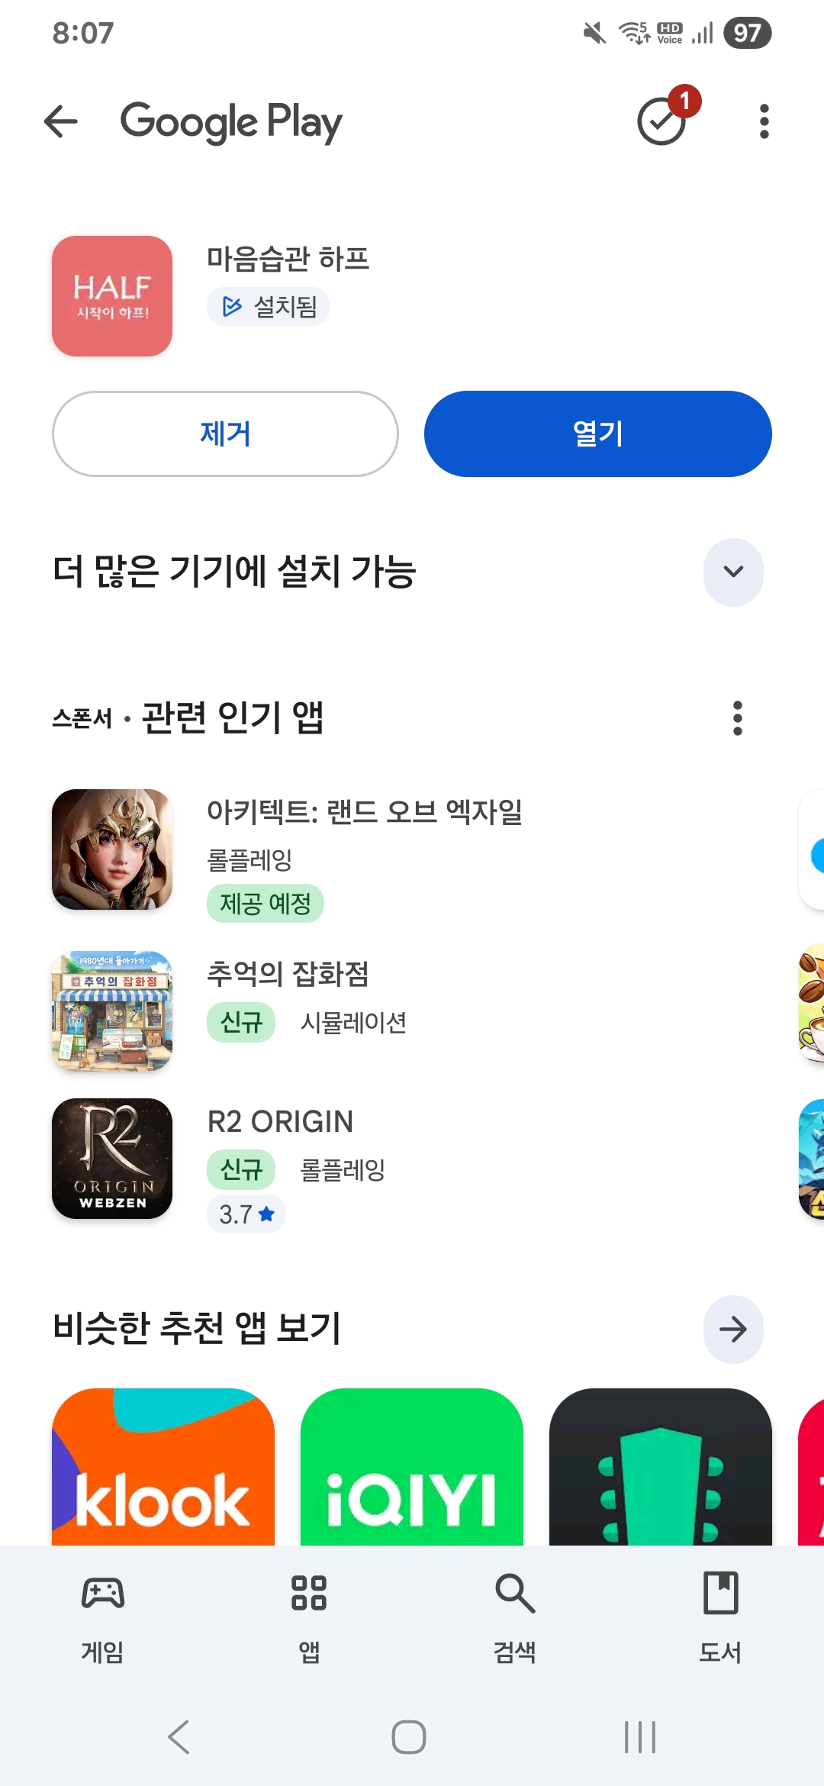The height and width of the screenshot is (1786, 824).
Task: Open 비슷한 추천 앱 보기 arrow
Action: point(733,1330)
